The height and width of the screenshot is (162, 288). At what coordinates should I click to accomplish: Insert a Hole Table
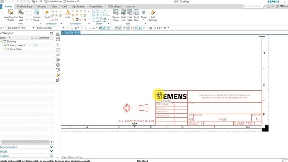click(x=130, y=15)
